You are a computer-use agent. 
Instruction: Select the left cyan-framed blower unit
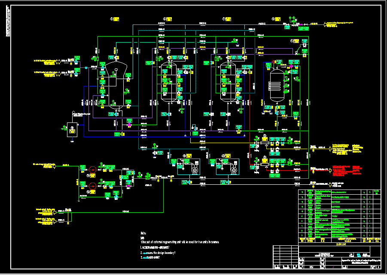click(x=189, y=167)
